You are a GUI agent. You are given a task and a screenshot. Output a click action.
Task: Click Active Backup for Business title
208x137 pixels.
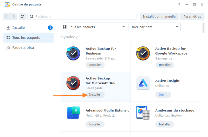[x=101, y=51]
